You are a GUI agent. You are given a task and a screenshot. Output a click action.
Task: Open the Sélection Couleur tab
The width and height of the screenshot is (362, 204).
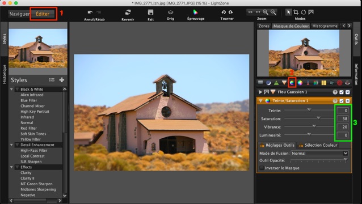click(318, 145)
